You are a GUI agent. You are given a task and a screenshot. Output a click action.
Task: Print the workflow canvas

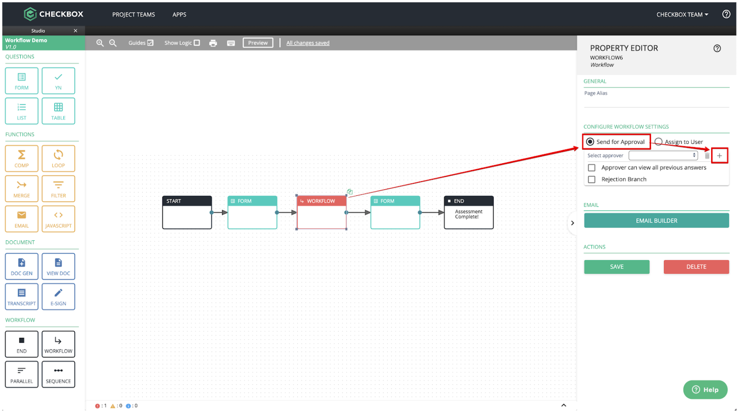point(213,43)
